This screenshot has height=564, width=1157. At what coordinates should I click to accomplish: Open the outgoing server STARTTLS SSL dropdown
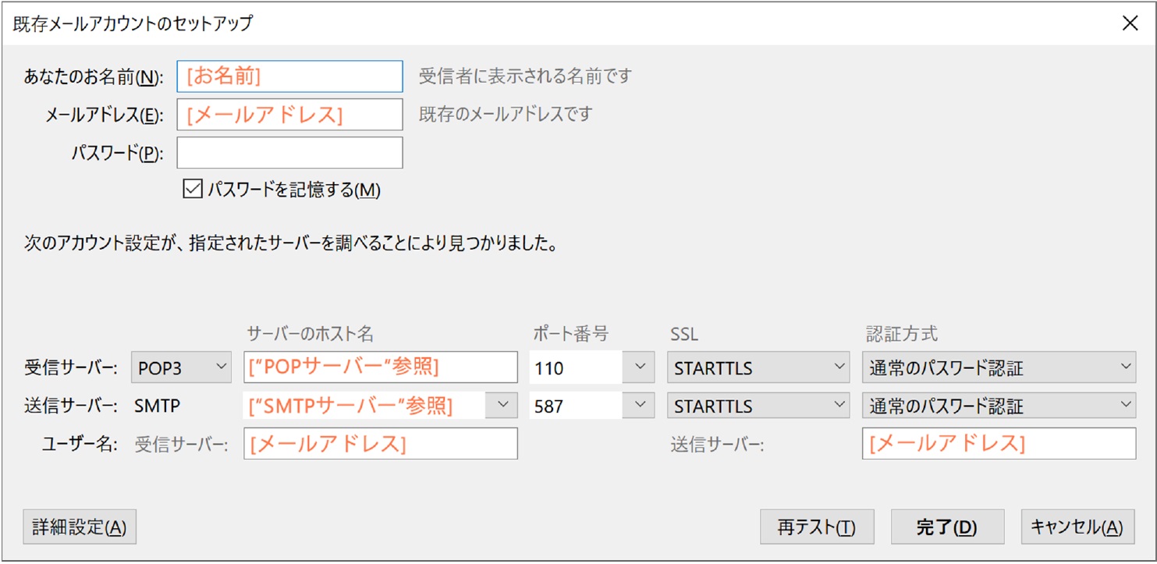click(758, 405)
